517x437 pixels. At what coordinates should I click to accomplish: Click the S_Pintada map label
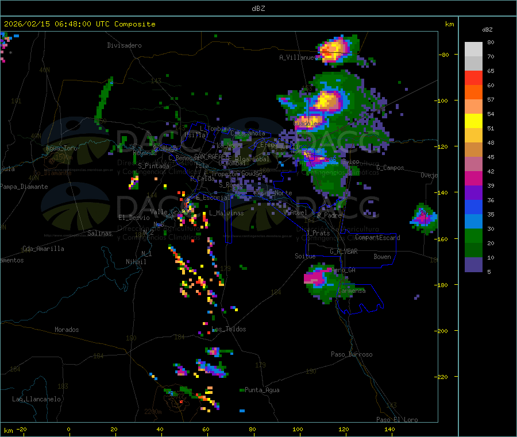tap(153, 166)
